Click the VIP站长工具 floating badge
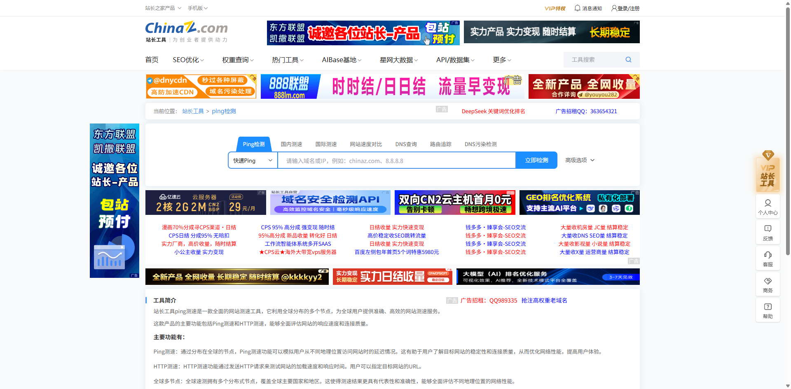791x389 pixels. (767, 175)
